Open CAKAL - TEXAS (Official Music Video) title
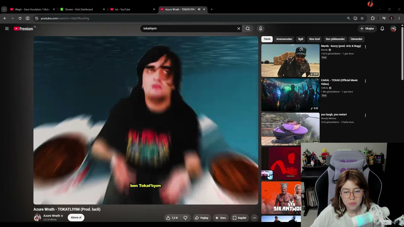404x227 pixels. tap(339, 82)
